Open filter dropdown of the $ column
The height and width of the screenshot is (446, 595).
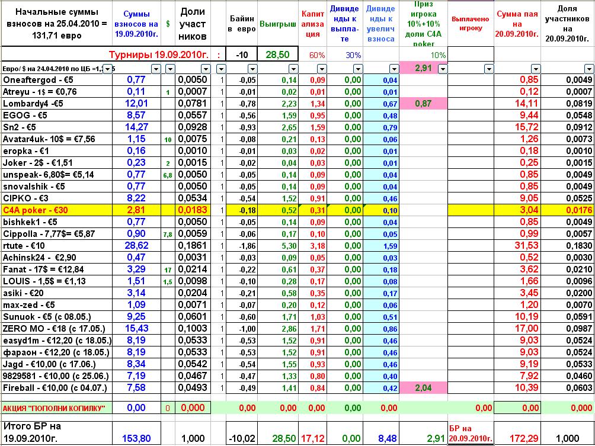click(x=170, y=69)
